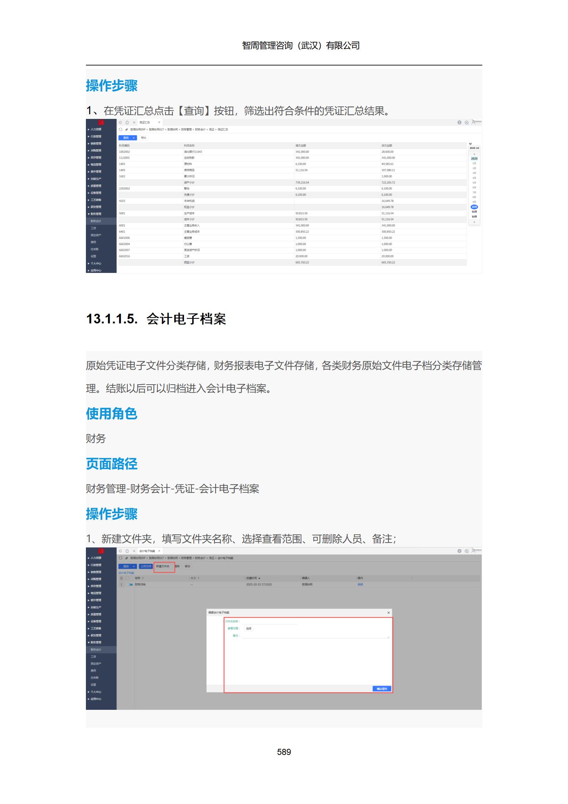The height and width of the screenshot is (804, 568).
Task: Click the zoom-in icon on the 凭证汇总 page
Action: 466,122
